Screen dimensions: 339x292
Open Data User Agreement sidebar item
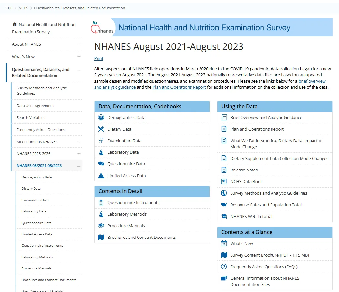(x=35, y=106)
